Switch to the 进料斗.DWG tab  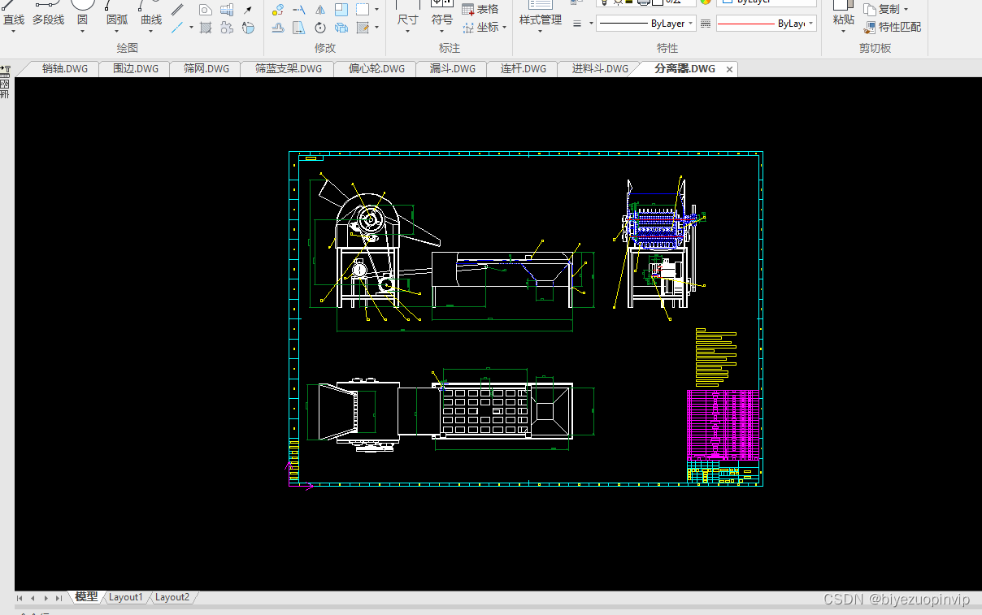tap(600, 69)
